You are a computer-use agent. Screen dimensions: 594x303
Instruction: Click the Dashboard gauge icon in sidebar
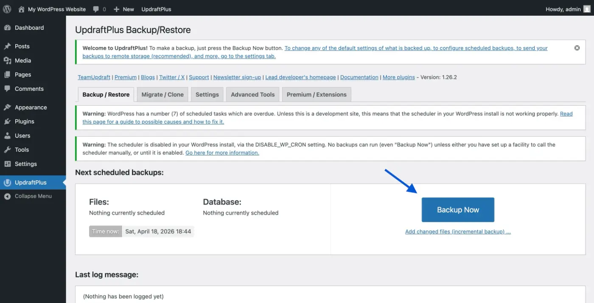click(x=7, y=28)
